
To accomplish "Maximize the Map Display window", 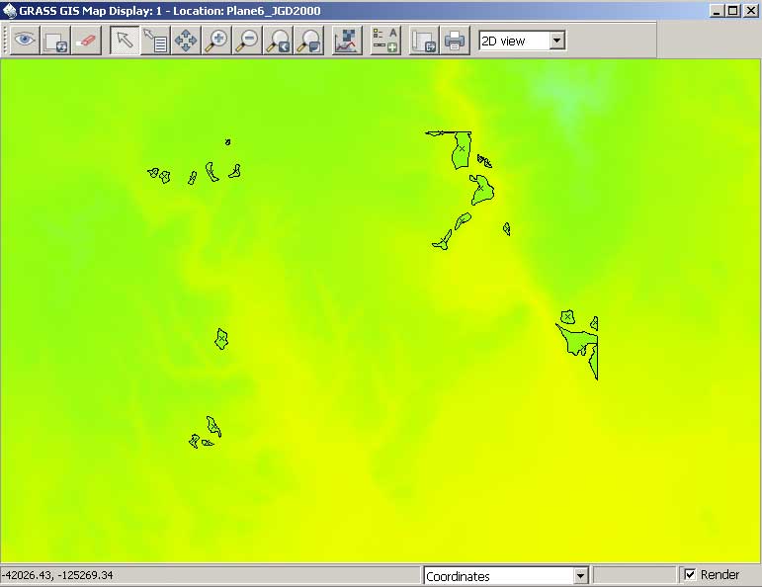I will 733,10.
